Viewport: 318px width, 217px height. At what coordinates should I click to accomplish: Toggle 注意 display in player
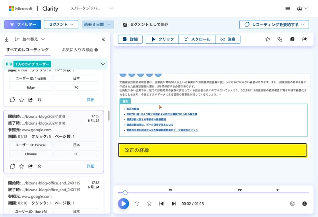pos(228,39)
